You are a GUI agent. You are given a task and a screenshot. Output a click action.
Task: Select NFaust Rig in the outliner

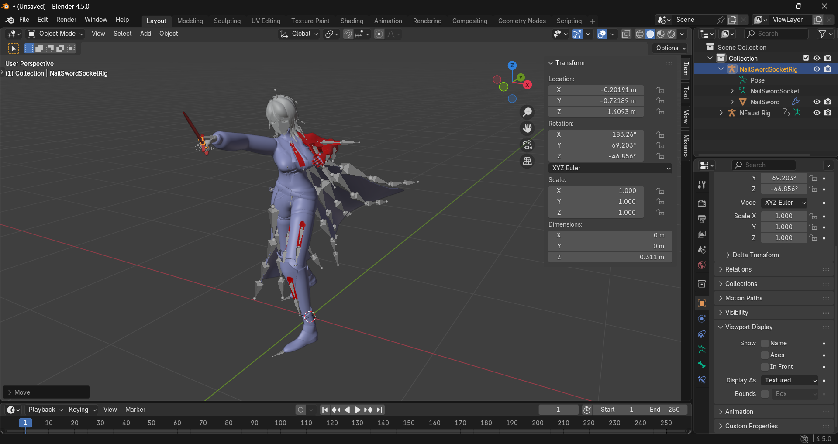click(755, 113)
